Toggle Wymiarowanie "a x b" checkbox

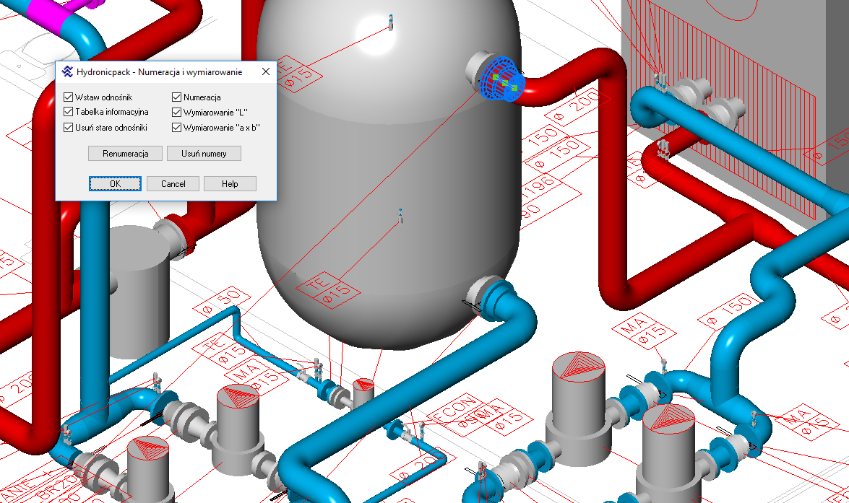click(x=177, y=128)
